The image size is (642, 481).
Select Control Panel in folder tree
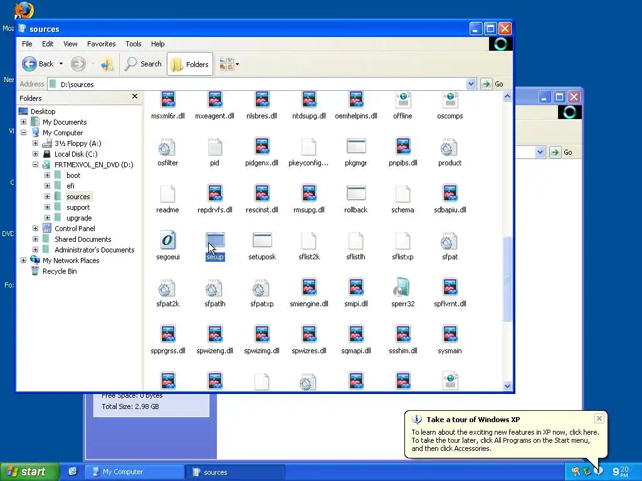click(x=75, y=229)
